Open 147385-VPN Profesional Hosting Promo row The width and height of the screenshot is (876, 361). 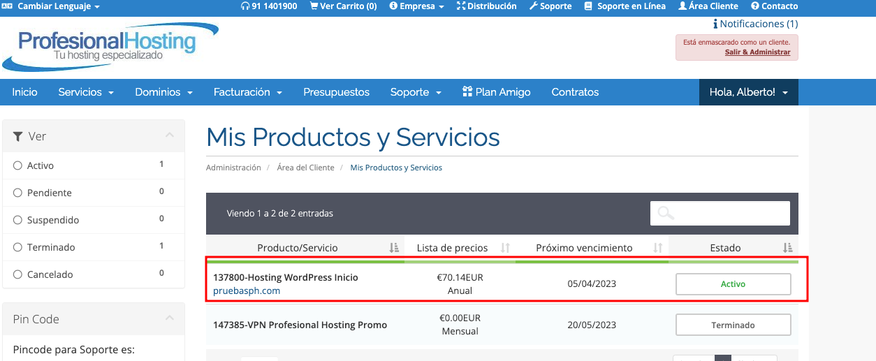[x=300, y=325]
